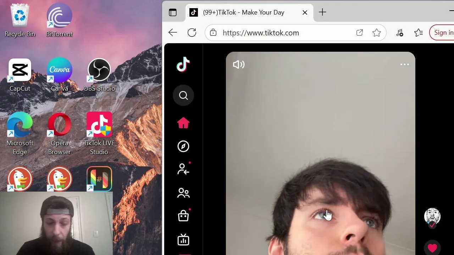Go to TikTok Home (For You) feed
454x255 pixels.
click(183, 123)
